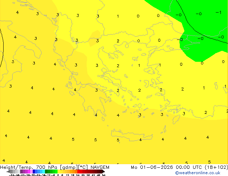
Task: Pick the light gray legend swatch
Action: coord(19,171)
